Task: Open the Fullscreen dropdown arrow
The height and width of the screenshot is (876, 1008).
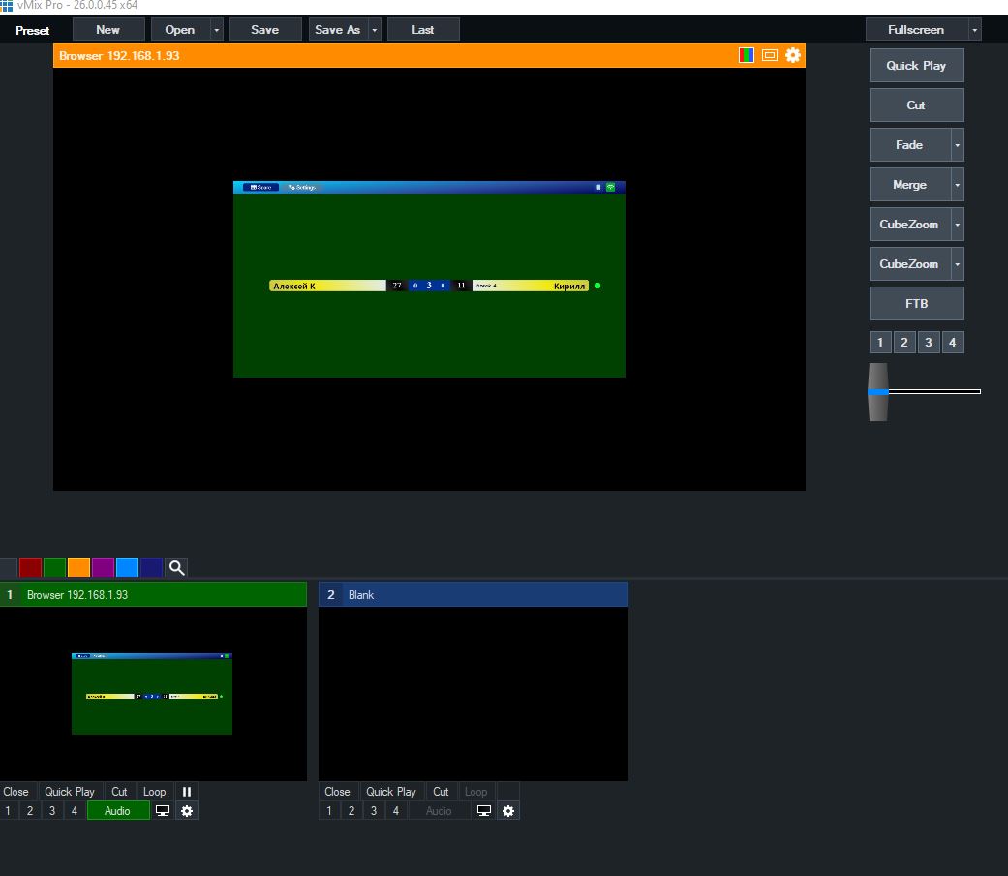Action: [974, 30]
